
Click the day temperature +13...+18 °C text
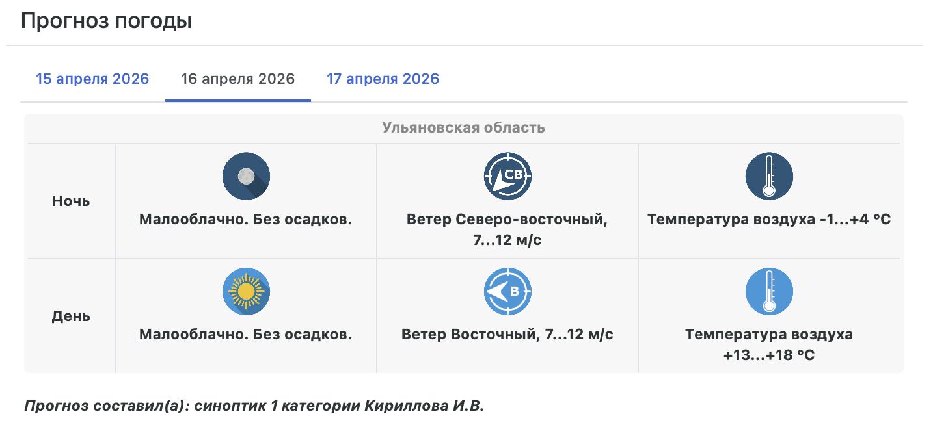tap(769, 345)
